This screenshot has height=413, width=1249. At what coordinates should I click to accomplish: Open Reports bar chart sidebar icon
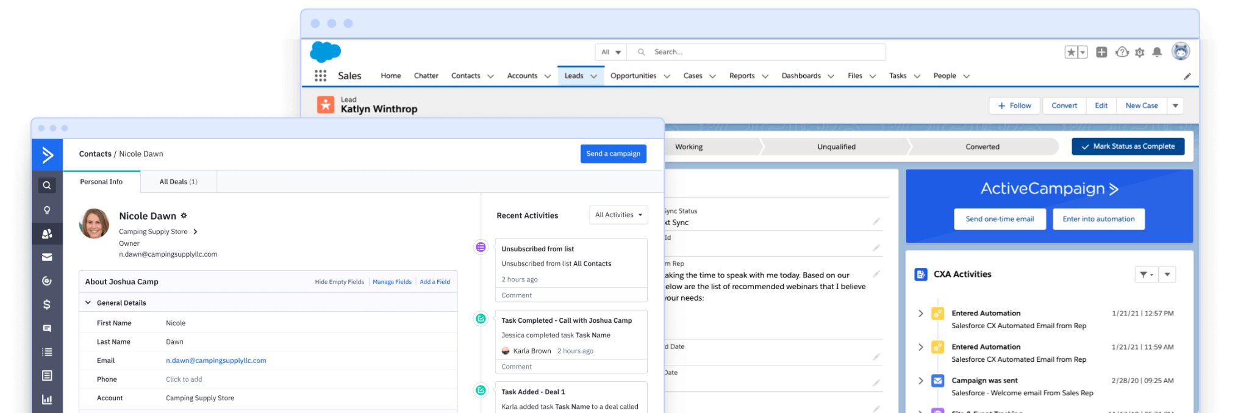point(47,400)
